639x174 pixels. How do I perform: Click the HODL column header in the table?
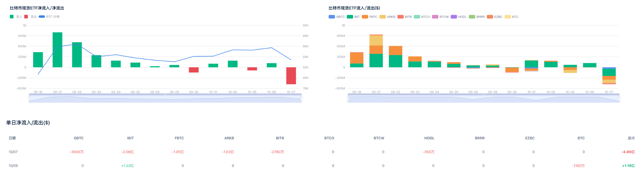pyautogui.click(x=429, y=138)
